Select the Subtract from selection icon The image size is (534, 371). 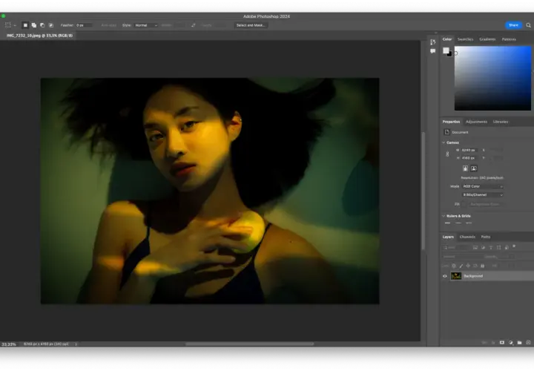(x=42, y=25)
